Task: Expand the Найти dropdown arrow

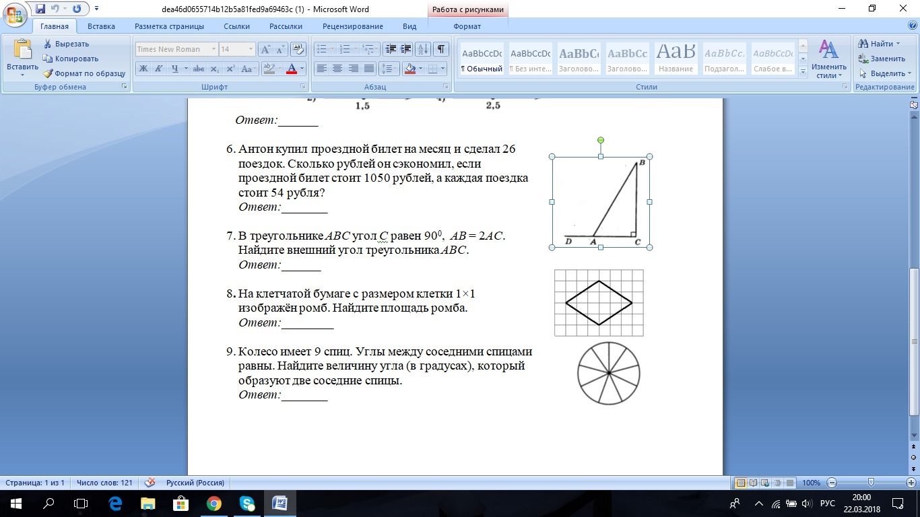Action: point(897,44)
